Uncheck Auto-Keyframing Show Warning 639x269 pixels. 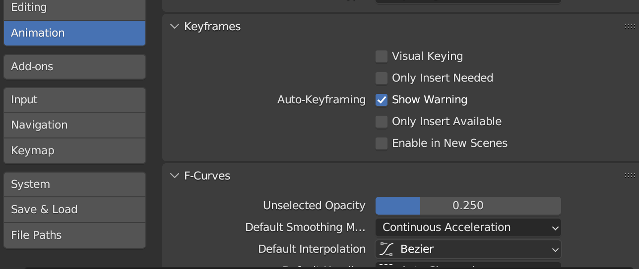(x=382, y=100)
